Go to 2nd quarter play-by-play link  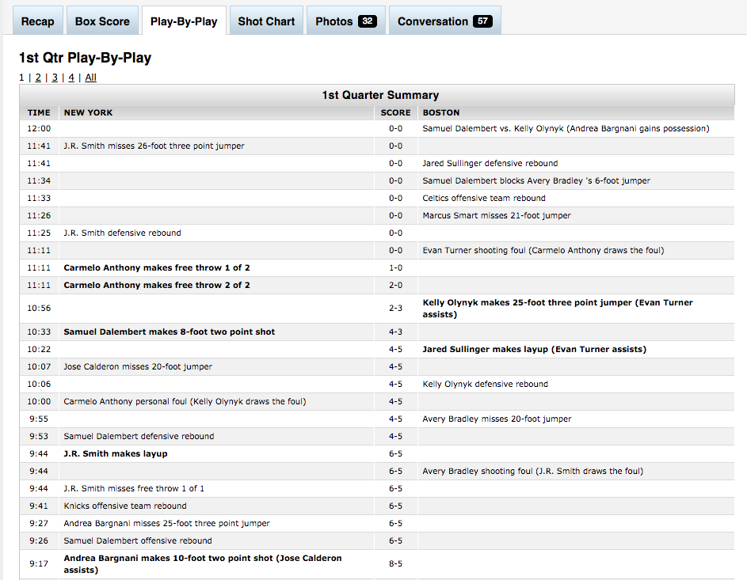pos(38,78)
